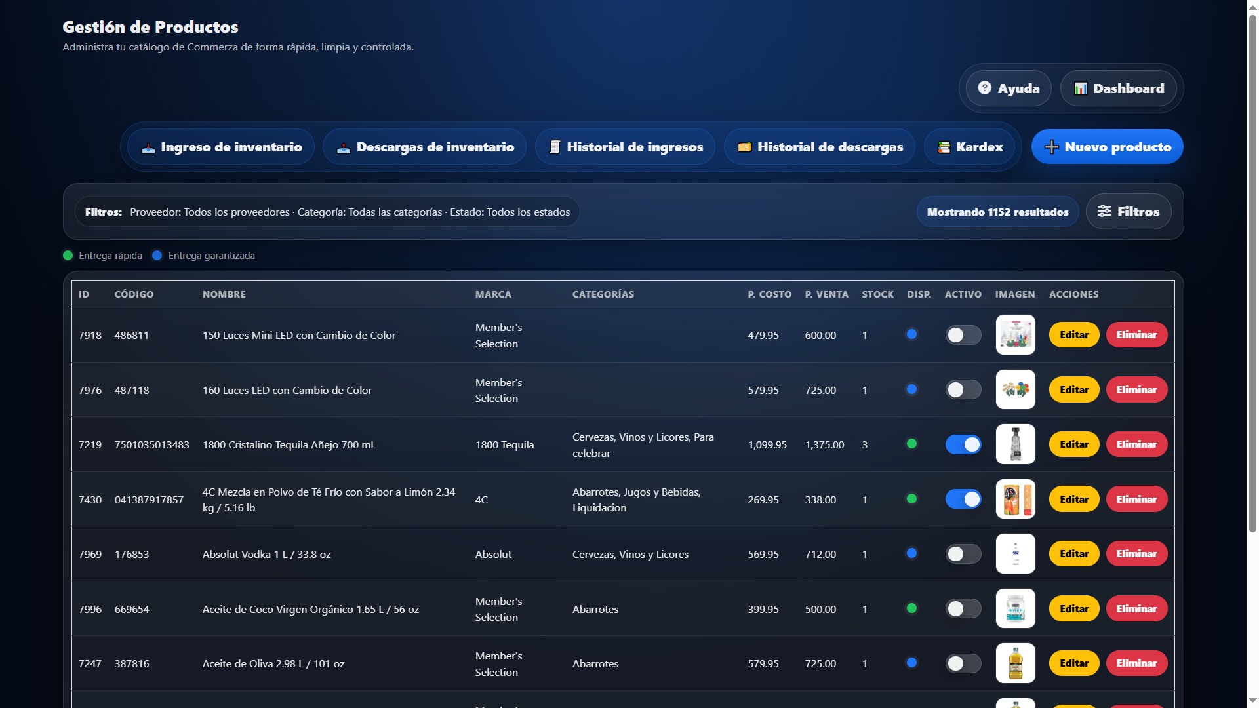Click the Ingreso de inventario upload icon
Screen dimensions: 1259x708
(x=148, y=147)
